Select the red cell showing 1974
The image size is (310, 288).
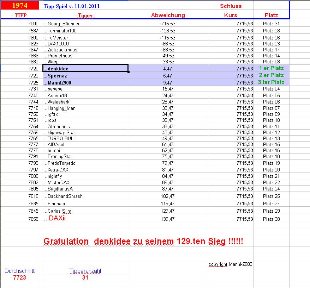click(20, 5)
